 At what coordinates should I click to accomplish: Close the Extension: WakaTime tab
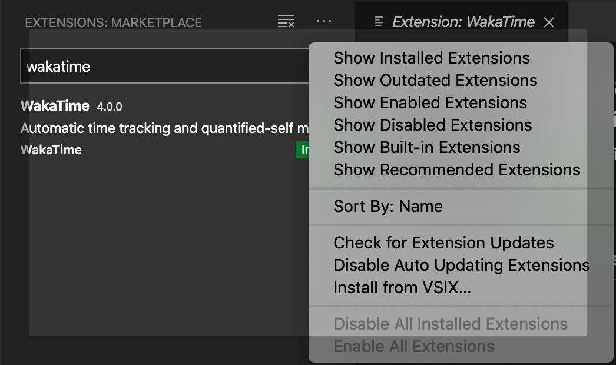pos(549,22)
